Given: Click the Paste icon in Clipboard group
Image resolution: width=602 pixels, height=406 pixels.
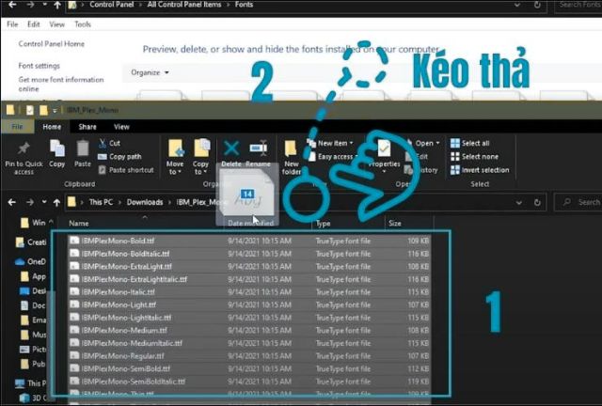Looking at the screenshot, I should [83, 148].
